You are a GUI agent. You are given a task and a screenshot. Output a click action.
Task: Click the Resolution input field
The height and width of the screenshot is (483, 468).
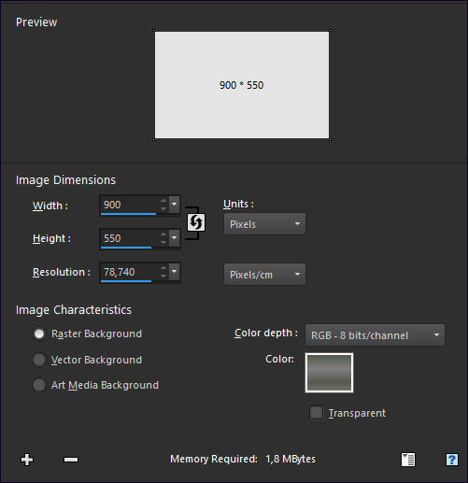[129, 272]
